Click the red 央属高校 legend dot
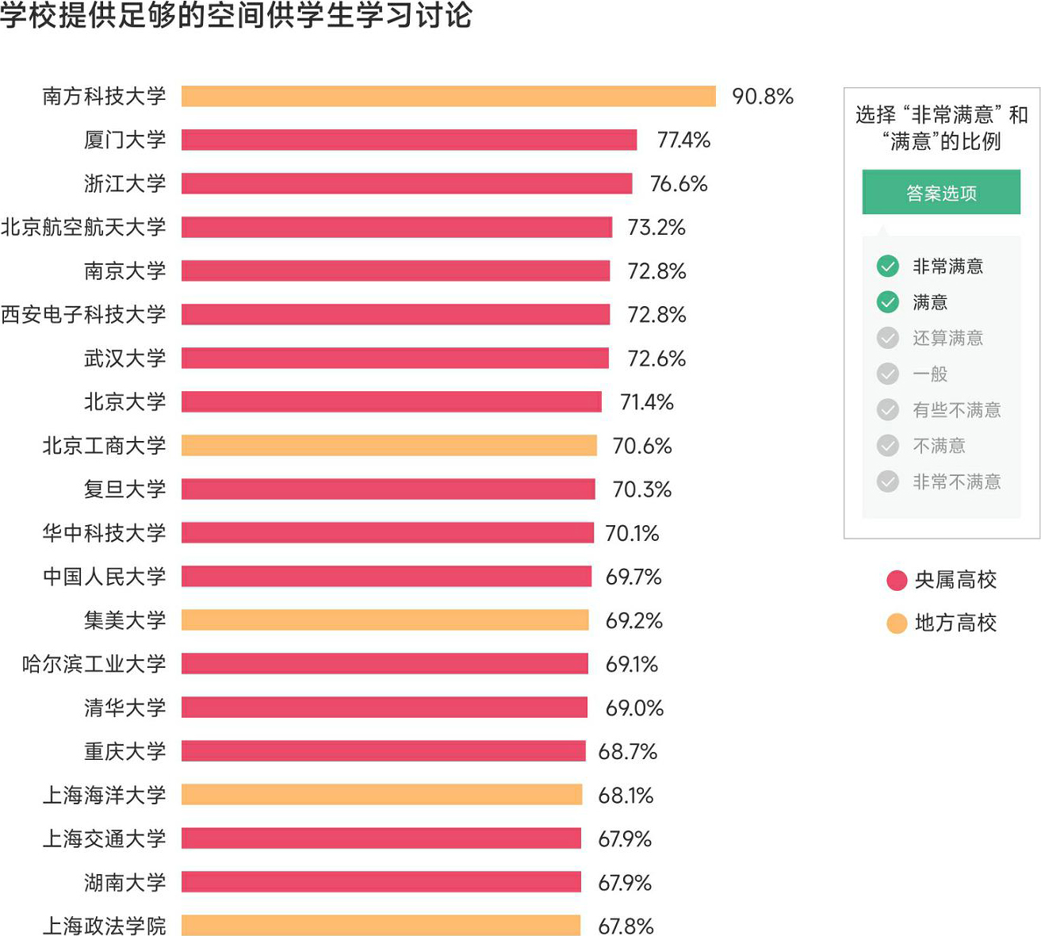This screenshot has height=936, width=1041. coord(897,581)
